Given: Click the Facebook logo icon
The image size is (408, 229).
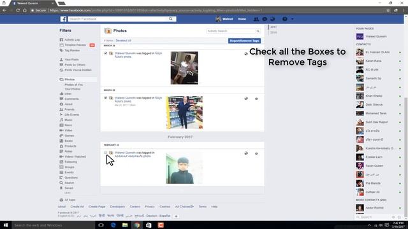Looking at the screenshot, I should pyautogui.click(x=64, y=19).
